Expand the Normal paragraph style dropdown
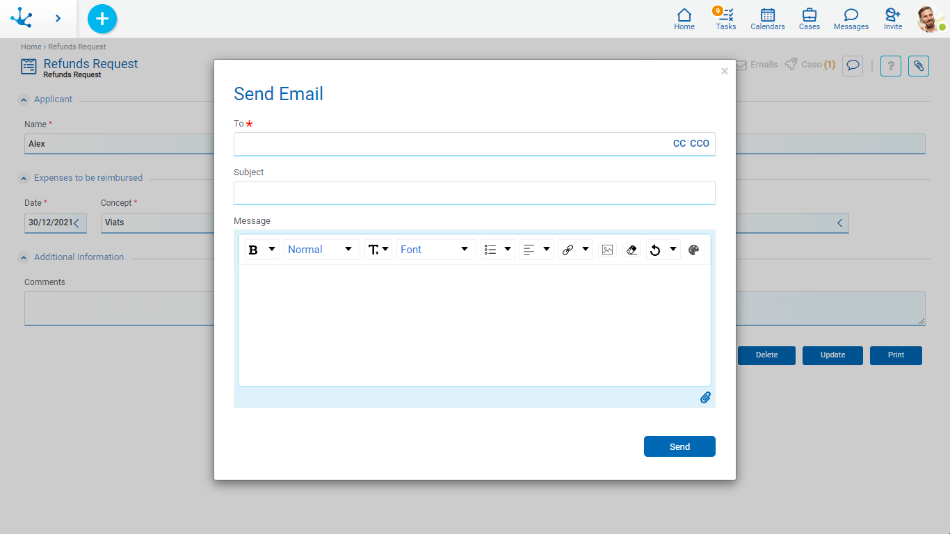Viewport: 950px width, 534px height. 321,250
